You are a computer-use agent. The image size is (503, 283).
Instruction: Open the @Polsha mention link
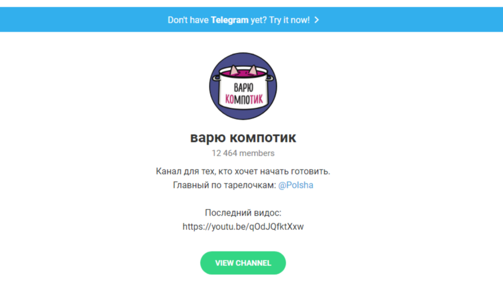coord(296,185)
